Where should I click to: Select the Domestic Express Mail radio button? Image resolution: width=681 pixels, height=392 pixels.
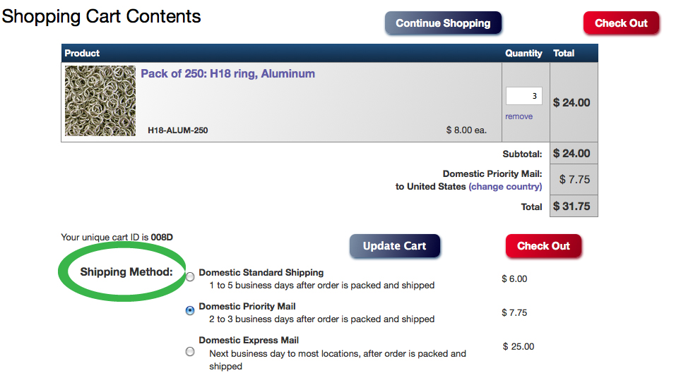190,351
